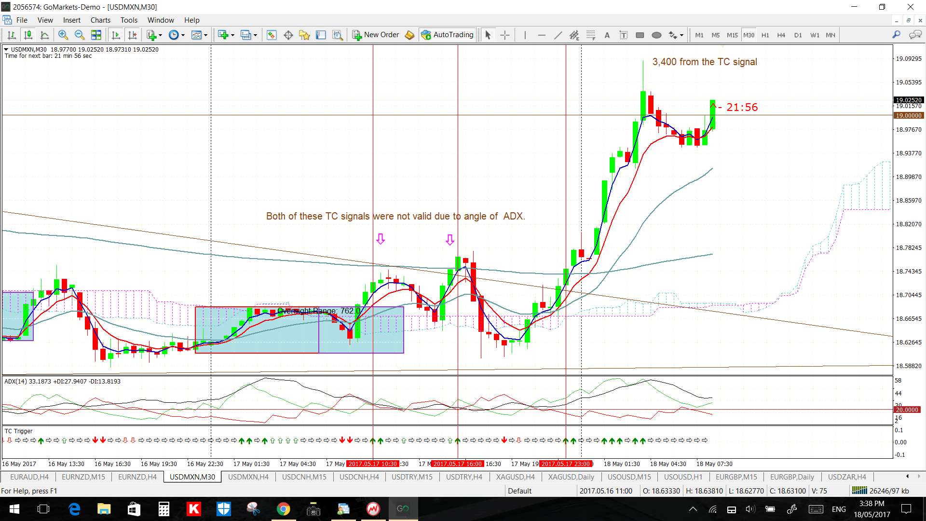The height and width of the screenshot is (521, 926).
Task: Select the rectangle shape tool
Action: coord(640,35)
